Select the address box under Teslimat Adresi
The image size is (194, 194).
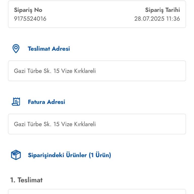tap(97, 71)
